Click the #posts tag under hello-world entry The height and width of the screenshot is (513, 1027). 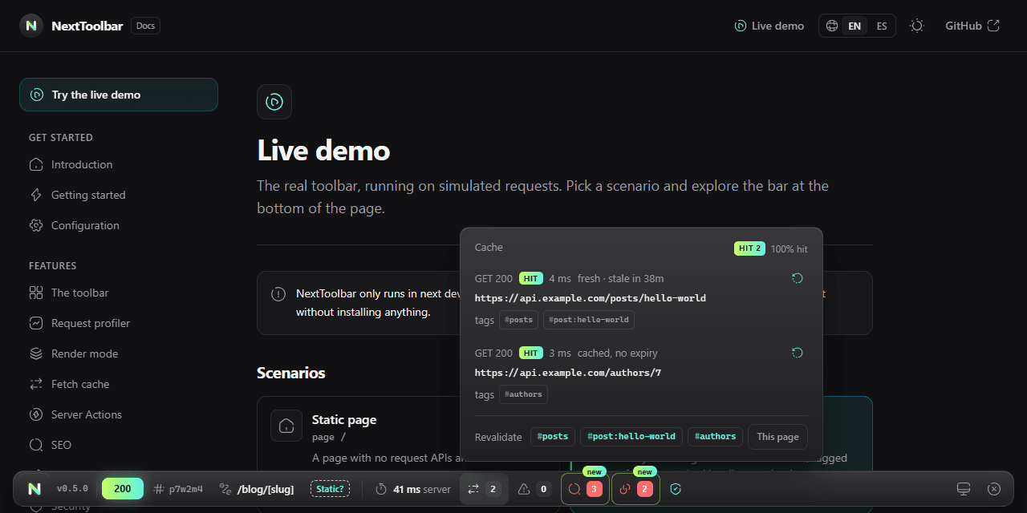click(518, 320)
